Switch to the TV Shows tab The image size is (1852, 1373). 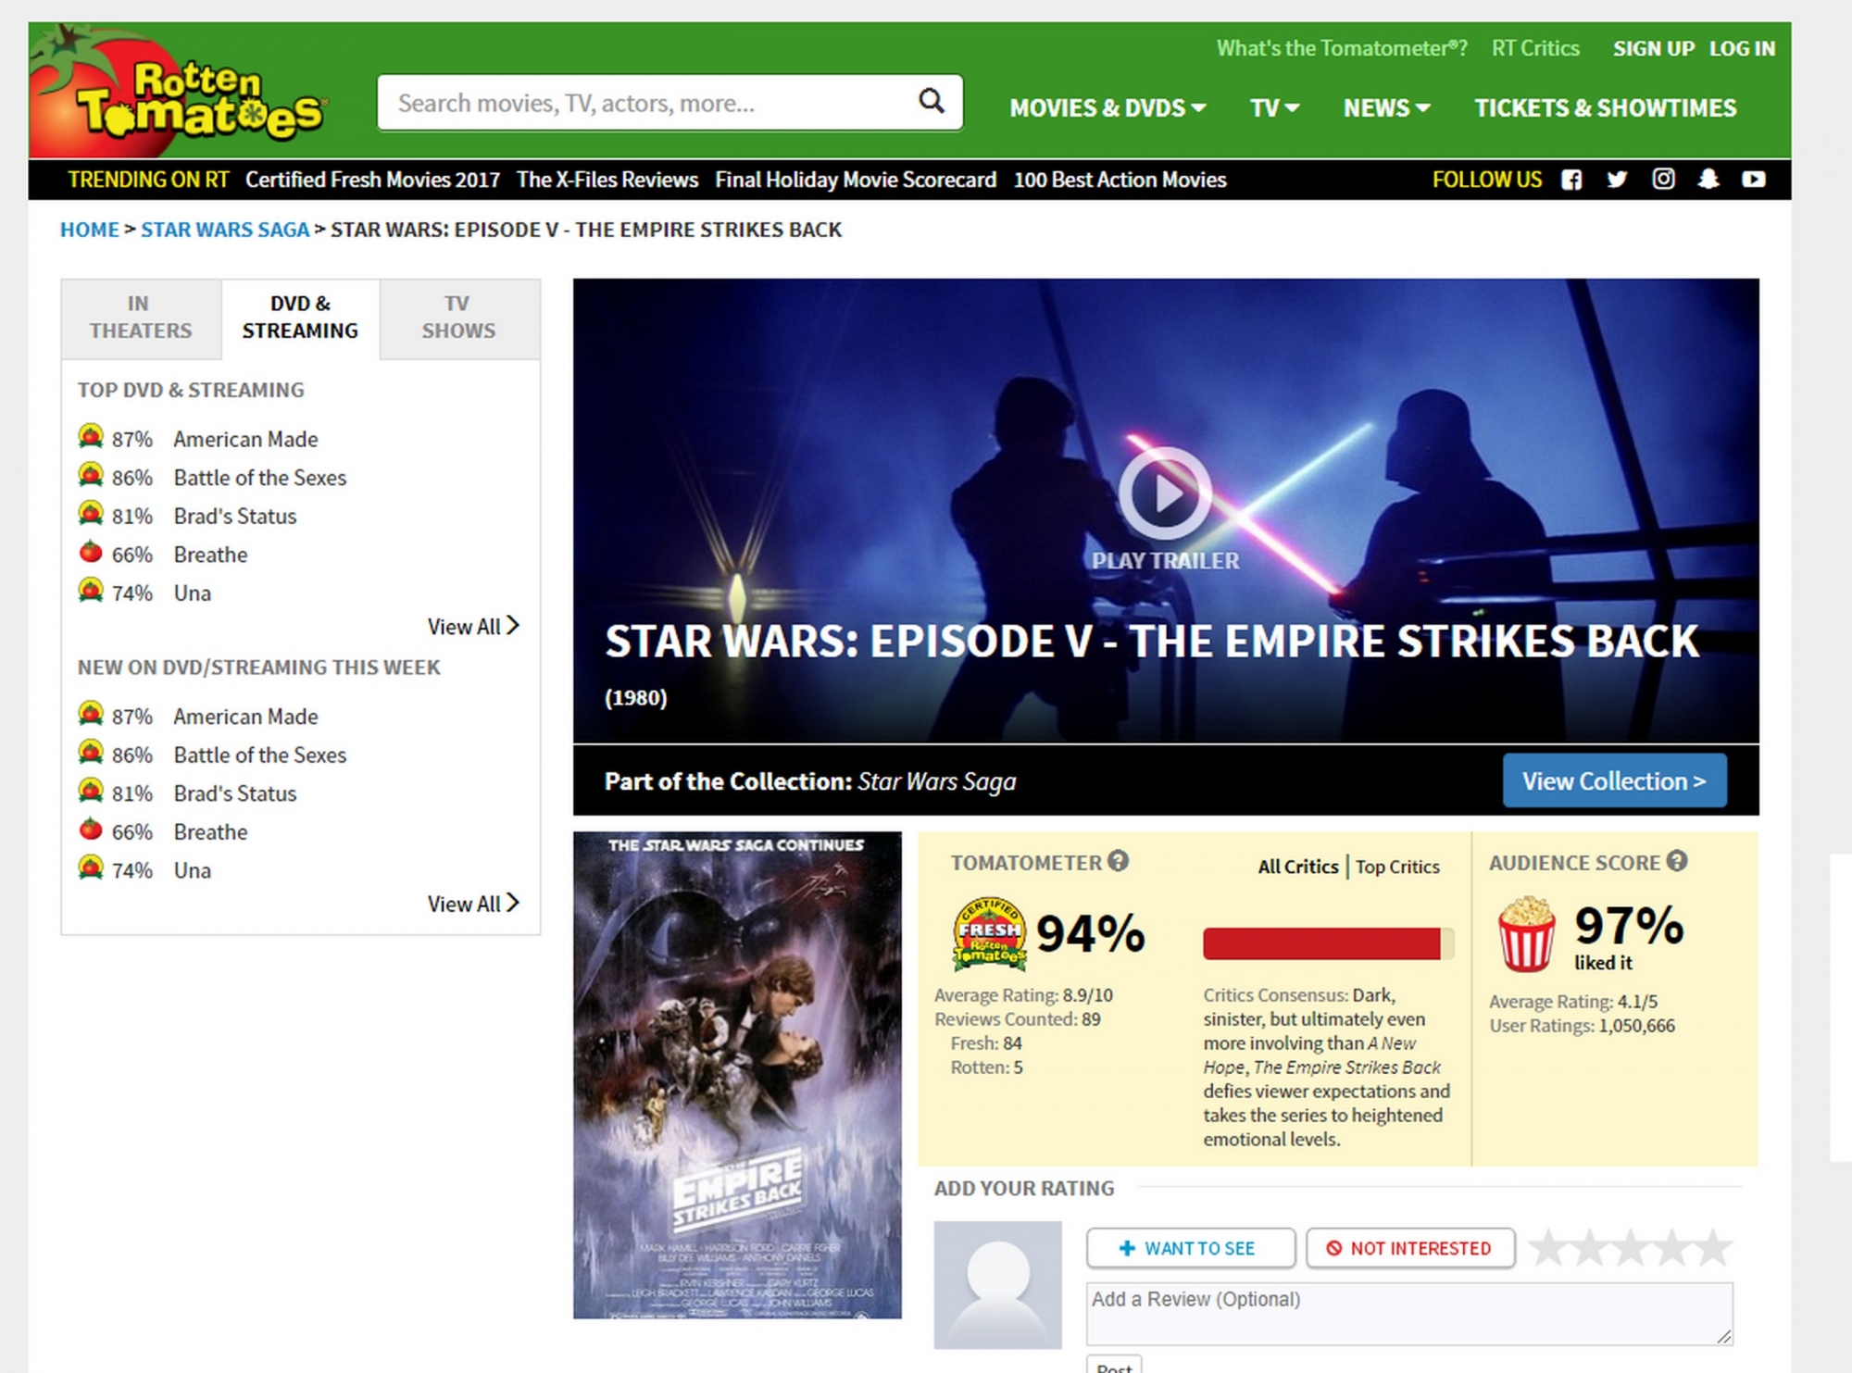click(x=458, y=318)
